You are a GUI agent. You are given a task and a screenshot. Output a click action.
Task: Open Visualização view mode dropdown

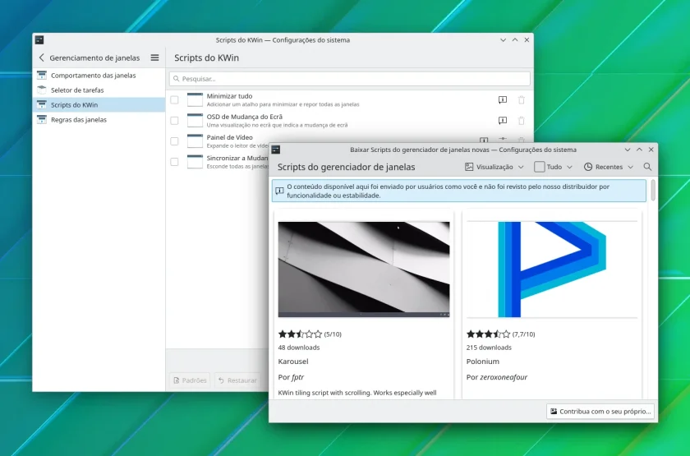pyautogui.click(x=494, y=167)
